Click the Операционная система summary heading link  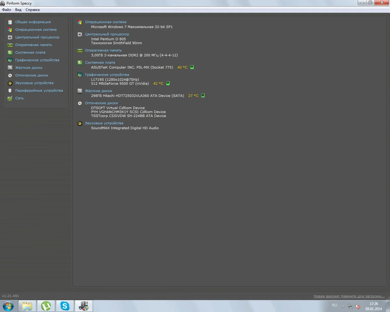tap(106, 22)
